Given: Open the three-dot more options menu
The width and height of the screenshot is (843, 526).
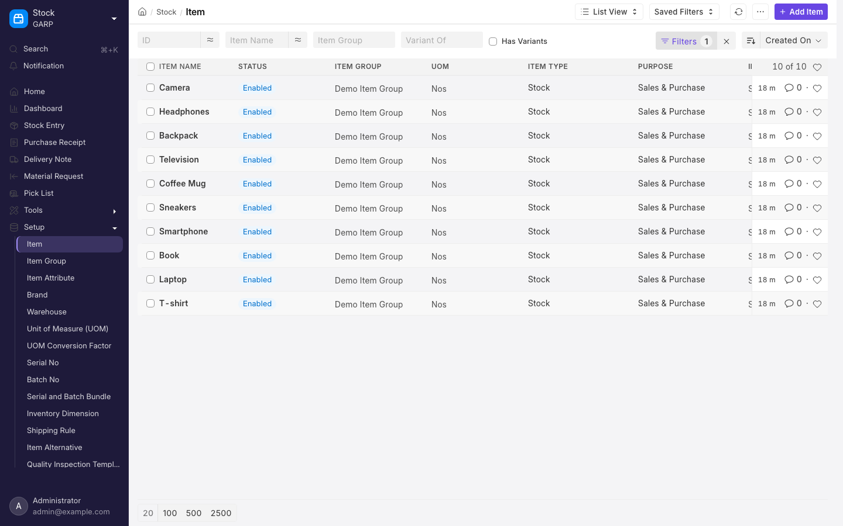Looking at the screenshot, I should pos(760,12).
